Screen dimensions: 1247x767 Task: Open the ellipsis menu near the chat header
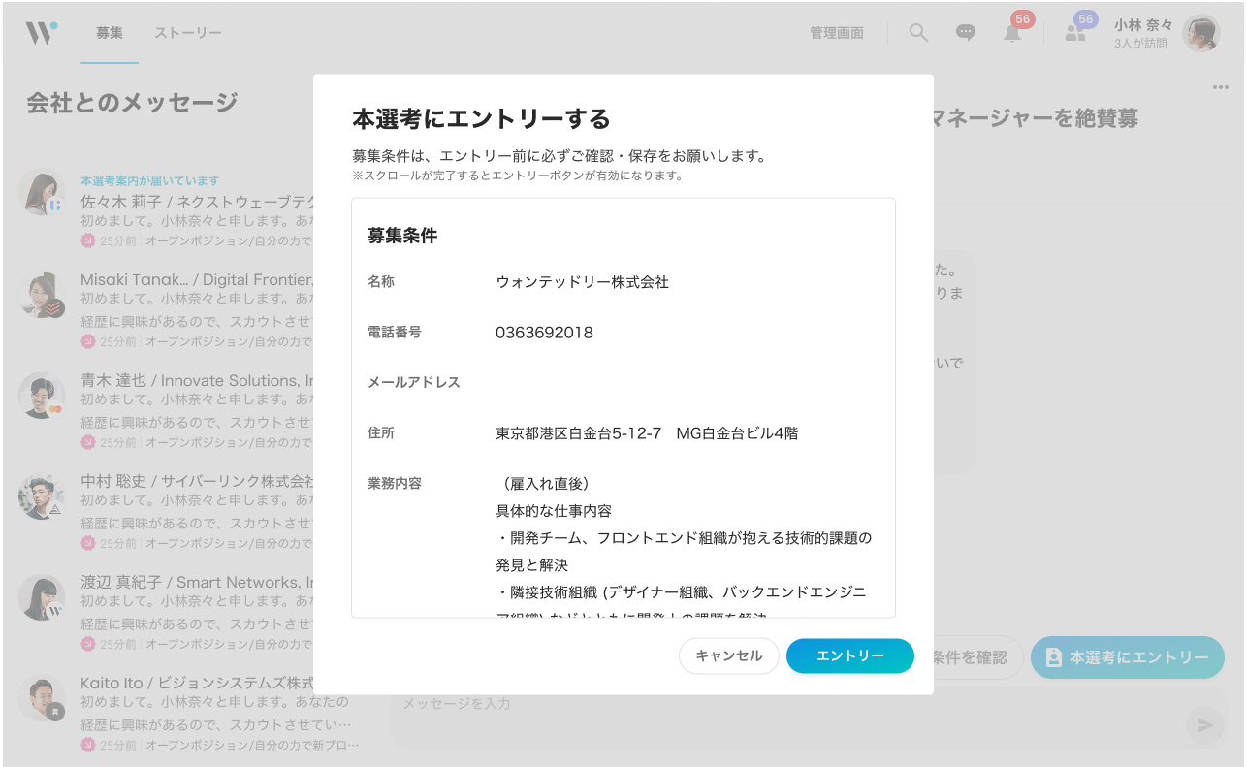[x=1221, y=86]
